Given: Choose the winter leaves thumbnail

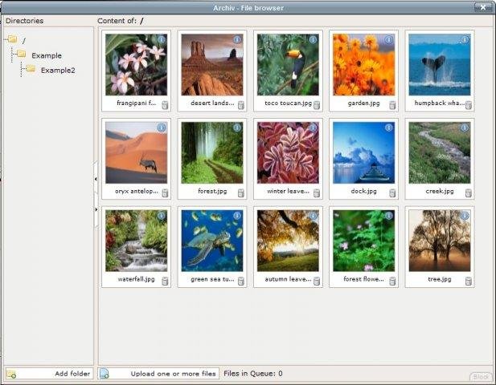Looking at the screenshot, I should coord(288,152).
